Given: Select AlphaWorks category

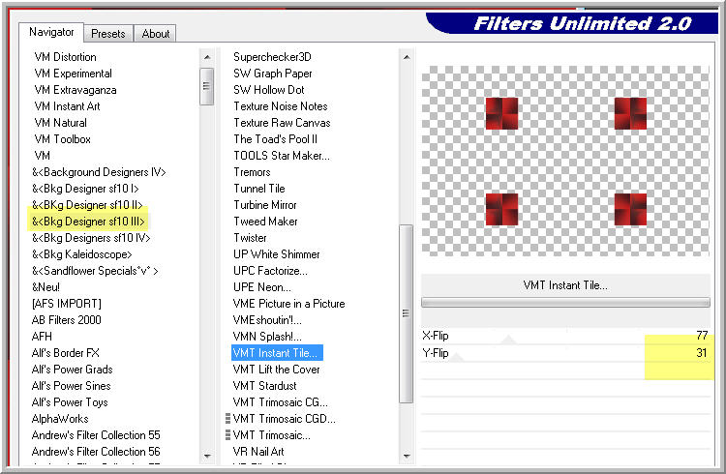Looking at the screenshot, I should point(60,419).
